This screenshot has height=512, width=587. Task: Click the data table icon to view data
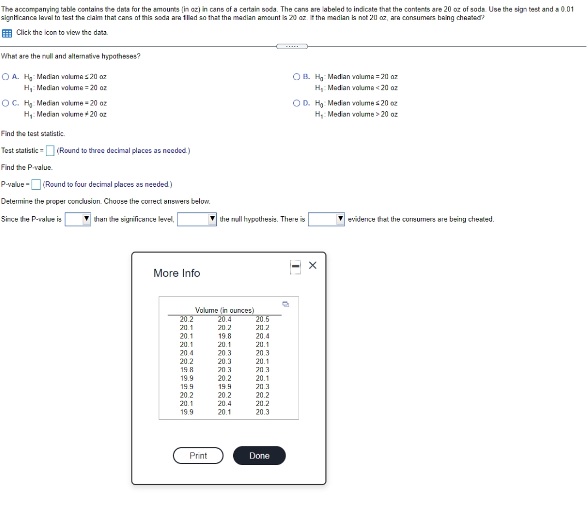click(7, 33)
